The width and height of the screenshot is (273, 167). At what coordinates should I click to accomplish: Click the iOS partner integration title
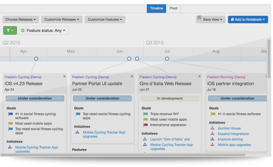(x=230, y=84)
